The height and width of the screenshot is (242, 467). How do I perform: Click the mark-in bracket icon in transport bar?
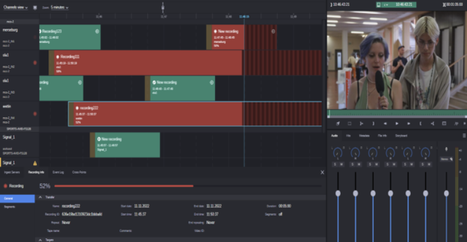[x=420, y=123]
